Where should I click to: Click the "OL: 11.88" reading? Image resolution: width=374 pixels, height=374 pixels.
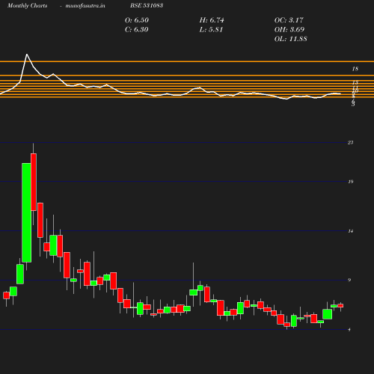[x=291, y=39]
